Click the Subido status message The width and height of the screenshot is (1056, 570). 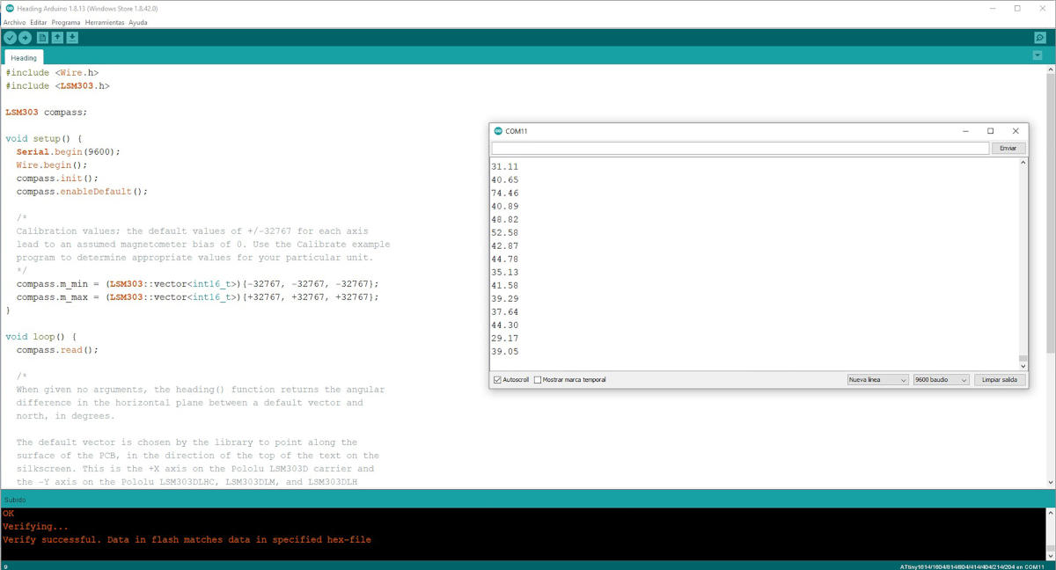[15, 500]
